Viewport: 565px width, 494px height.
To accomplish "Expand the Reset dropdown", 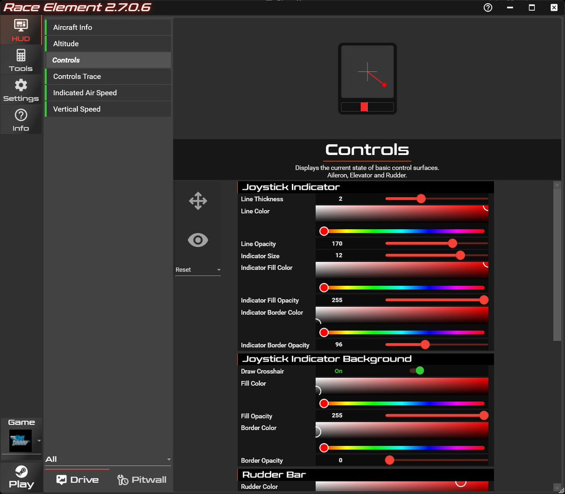I will pos(198,270).
